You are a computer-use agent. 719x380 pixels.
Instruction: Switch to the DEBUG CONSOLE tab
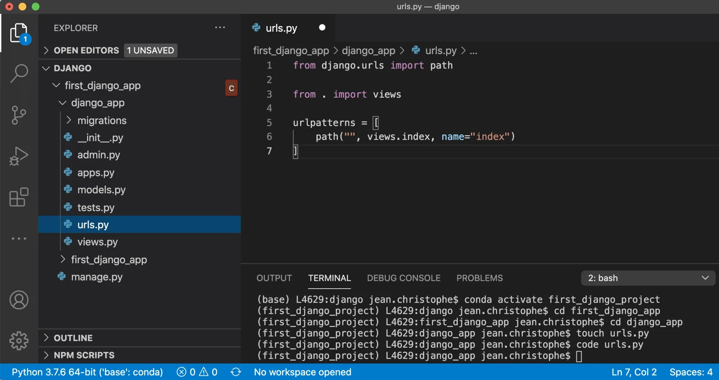pyautogui.click(x=403, y=278)
